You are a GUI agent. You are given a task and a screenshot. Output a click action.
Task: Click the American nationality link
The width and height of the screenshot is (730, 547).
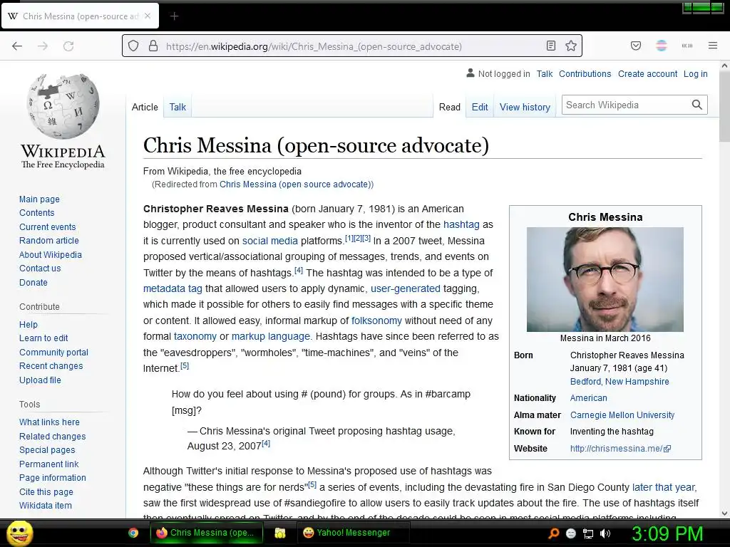[588, 398]
